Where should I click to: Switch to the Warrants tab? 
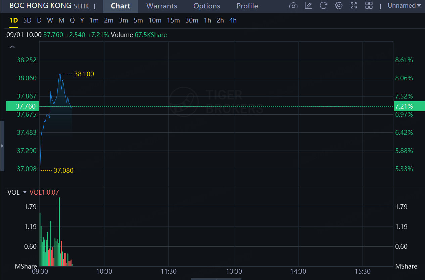162,6
